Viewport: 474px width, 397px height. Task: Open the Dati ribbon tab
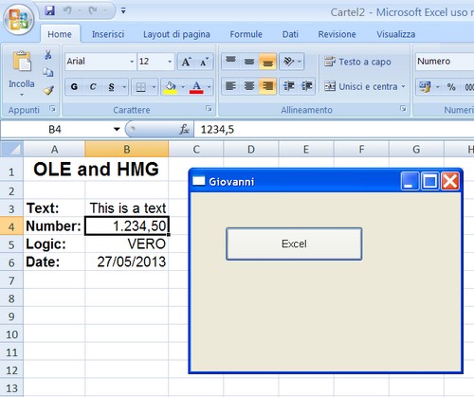290,34
